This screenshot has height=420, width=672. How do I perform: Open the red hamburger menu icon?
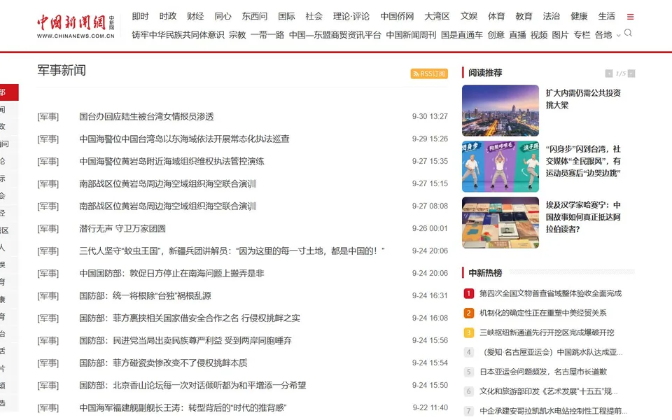pyautogui.click(x=630, y=17)
